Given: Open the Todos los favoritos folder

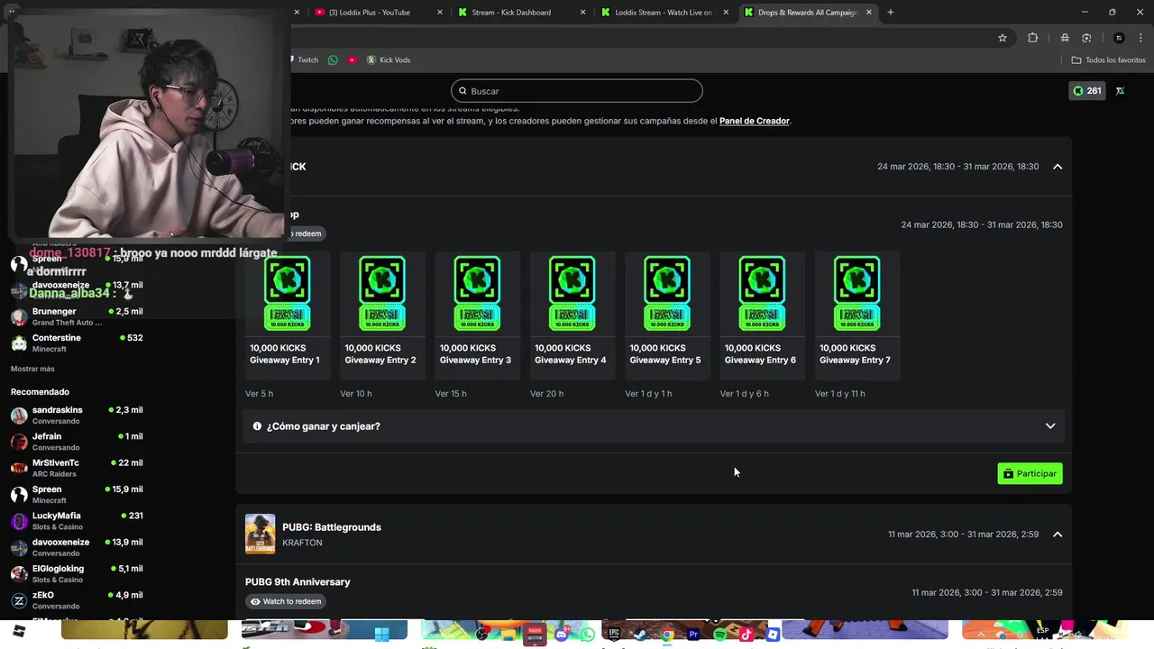Looking at the screenshot, I should (x=1108, y=60).
